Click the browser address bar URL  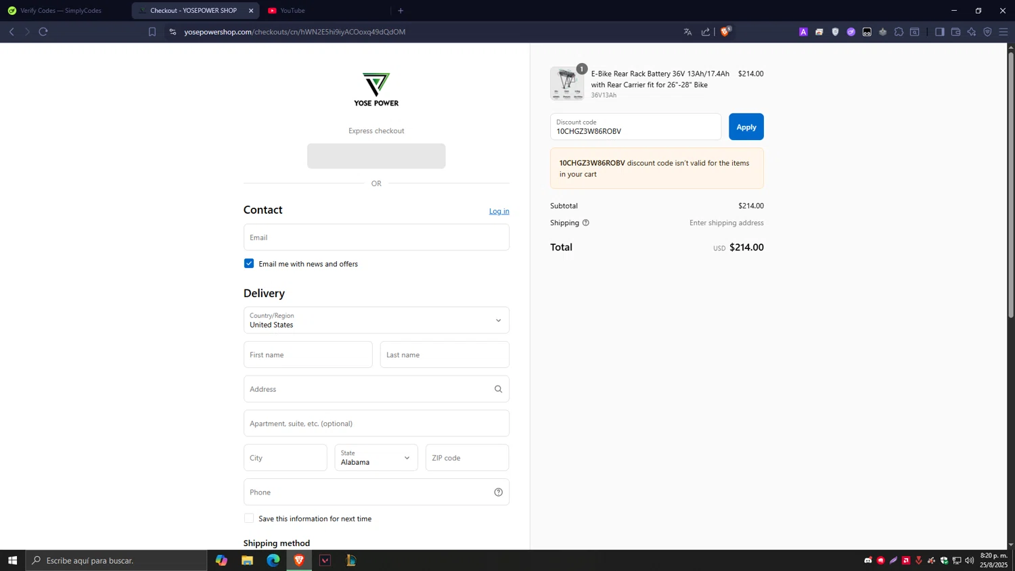coord(295,32)
